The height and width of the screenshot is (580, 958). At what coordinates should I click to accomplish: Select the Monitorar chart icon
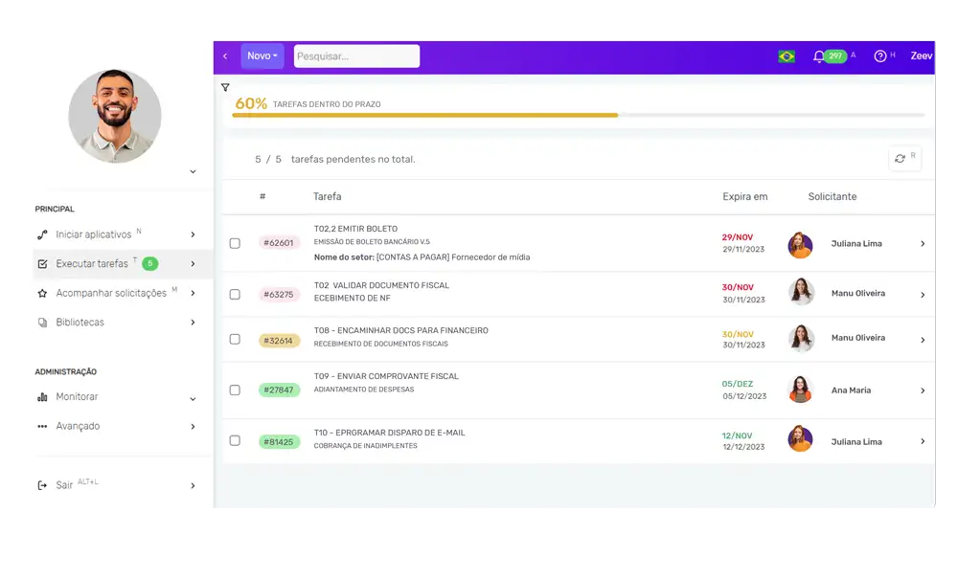[x=42, y=396]
